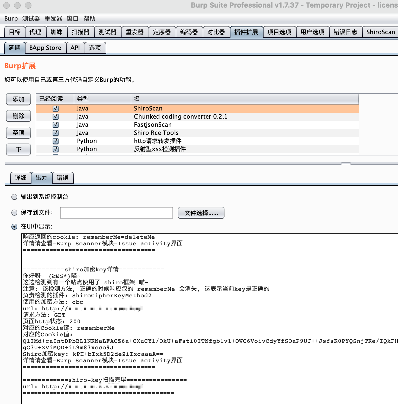Switch to the 对比器 tab
Image resolution: width=398 pixels, height=404 pixels.
coord(216,32)
